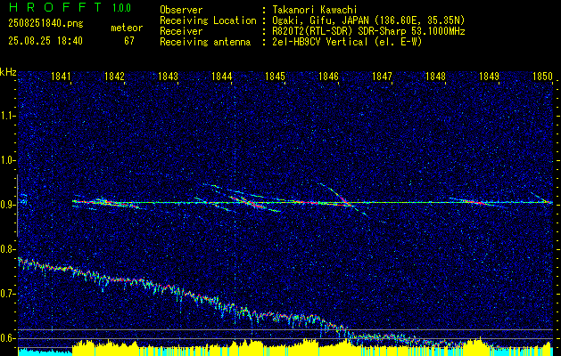Click the 1846 time marker
Viewport: 561px width, 356px height.
click(x=328, y=77)
